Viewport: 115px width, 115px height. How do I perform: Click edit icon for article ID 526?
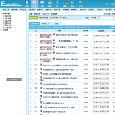click(41, 84)
